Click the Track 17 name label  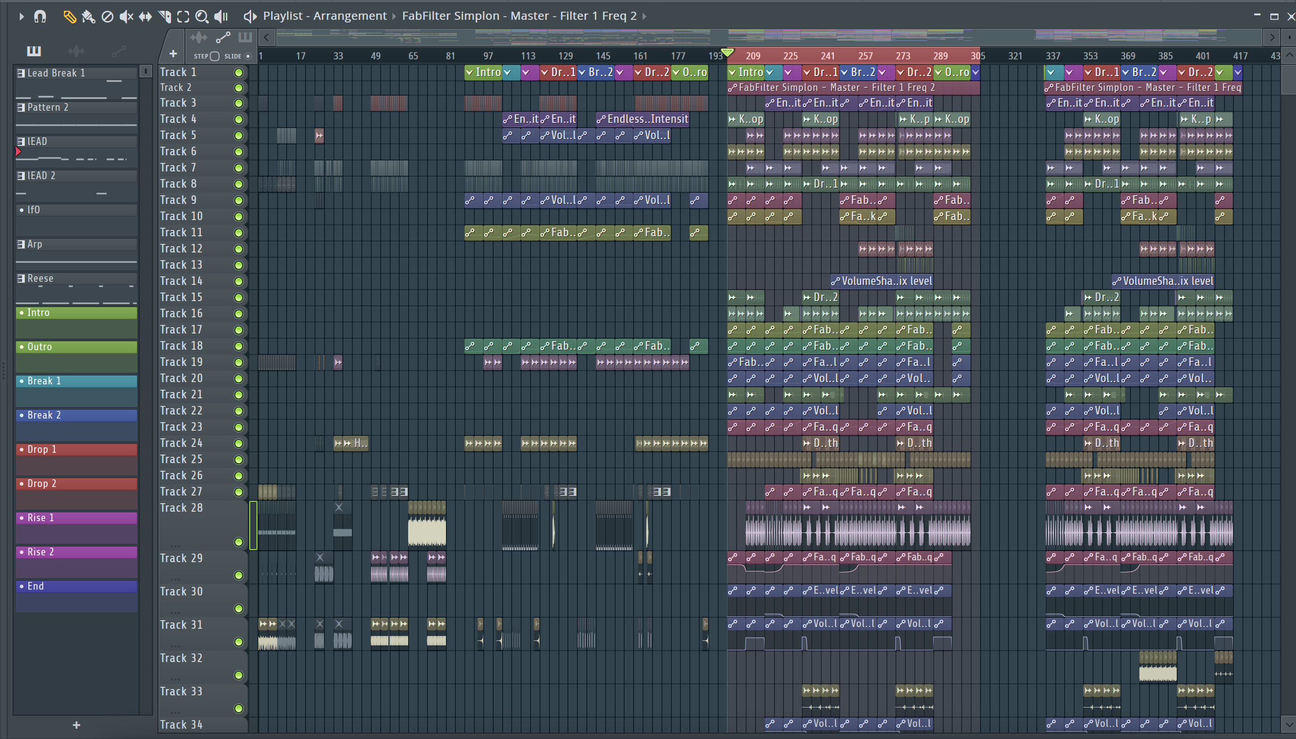click(x=181, y=330)
